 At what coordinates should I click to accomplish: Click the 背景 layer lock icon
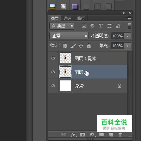(119, 86)
